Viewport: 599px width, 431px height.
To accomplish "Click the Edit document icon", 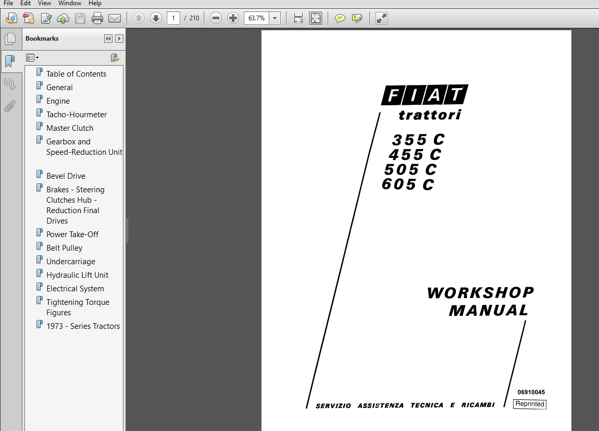I will click(46, 18).
